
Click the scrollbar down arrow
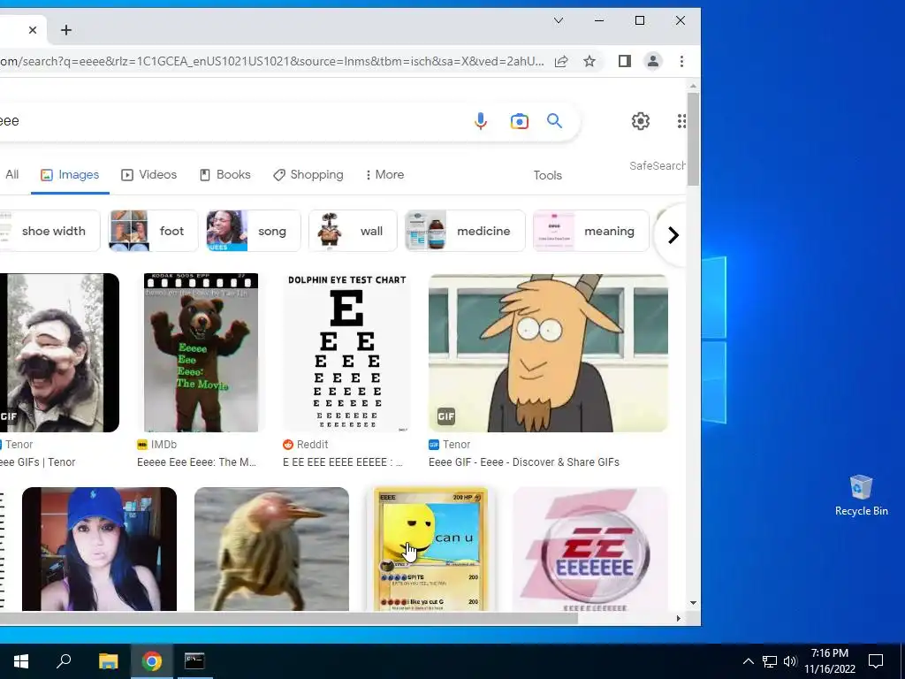(x=693, y=603)
